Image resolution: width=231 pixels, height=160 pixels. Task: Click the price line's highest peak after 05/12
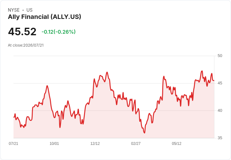pyautogui.click(x=202, y=71)
